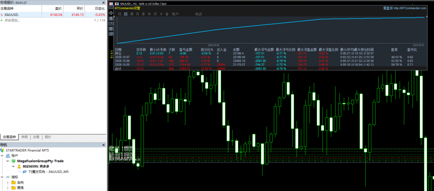The image size is (434, 191).
Task: Click the indicators wave icon in navigator
Action: 8,177
